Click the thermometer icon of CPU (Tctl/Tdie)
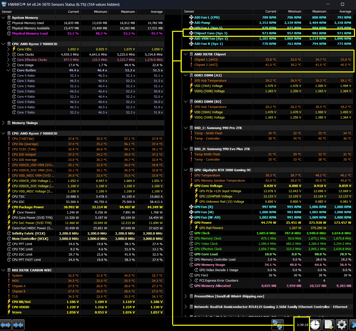 [x=9, y=139]
